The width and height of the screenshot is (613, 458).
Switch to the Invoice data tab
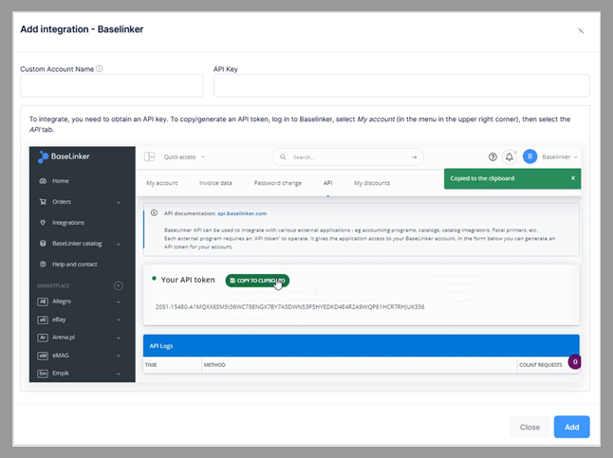pos(215,183)
